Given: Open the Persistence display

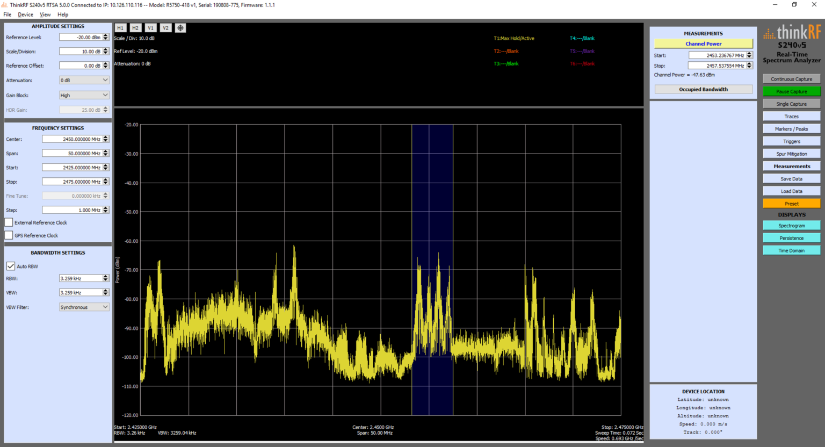Looking at the screenshot, I should pyautogui.click(x=791, y=237).
